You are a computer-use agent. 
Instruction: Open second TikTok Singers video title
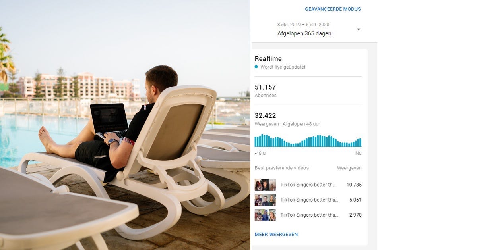(x=310, y=200)
